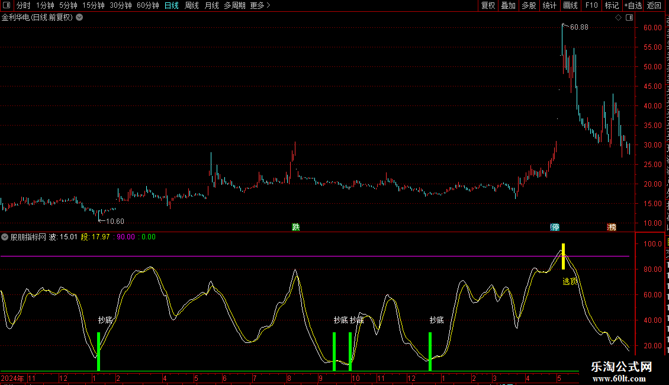
Task: Click the red 榜 event marker
Action: coord(612,227)
